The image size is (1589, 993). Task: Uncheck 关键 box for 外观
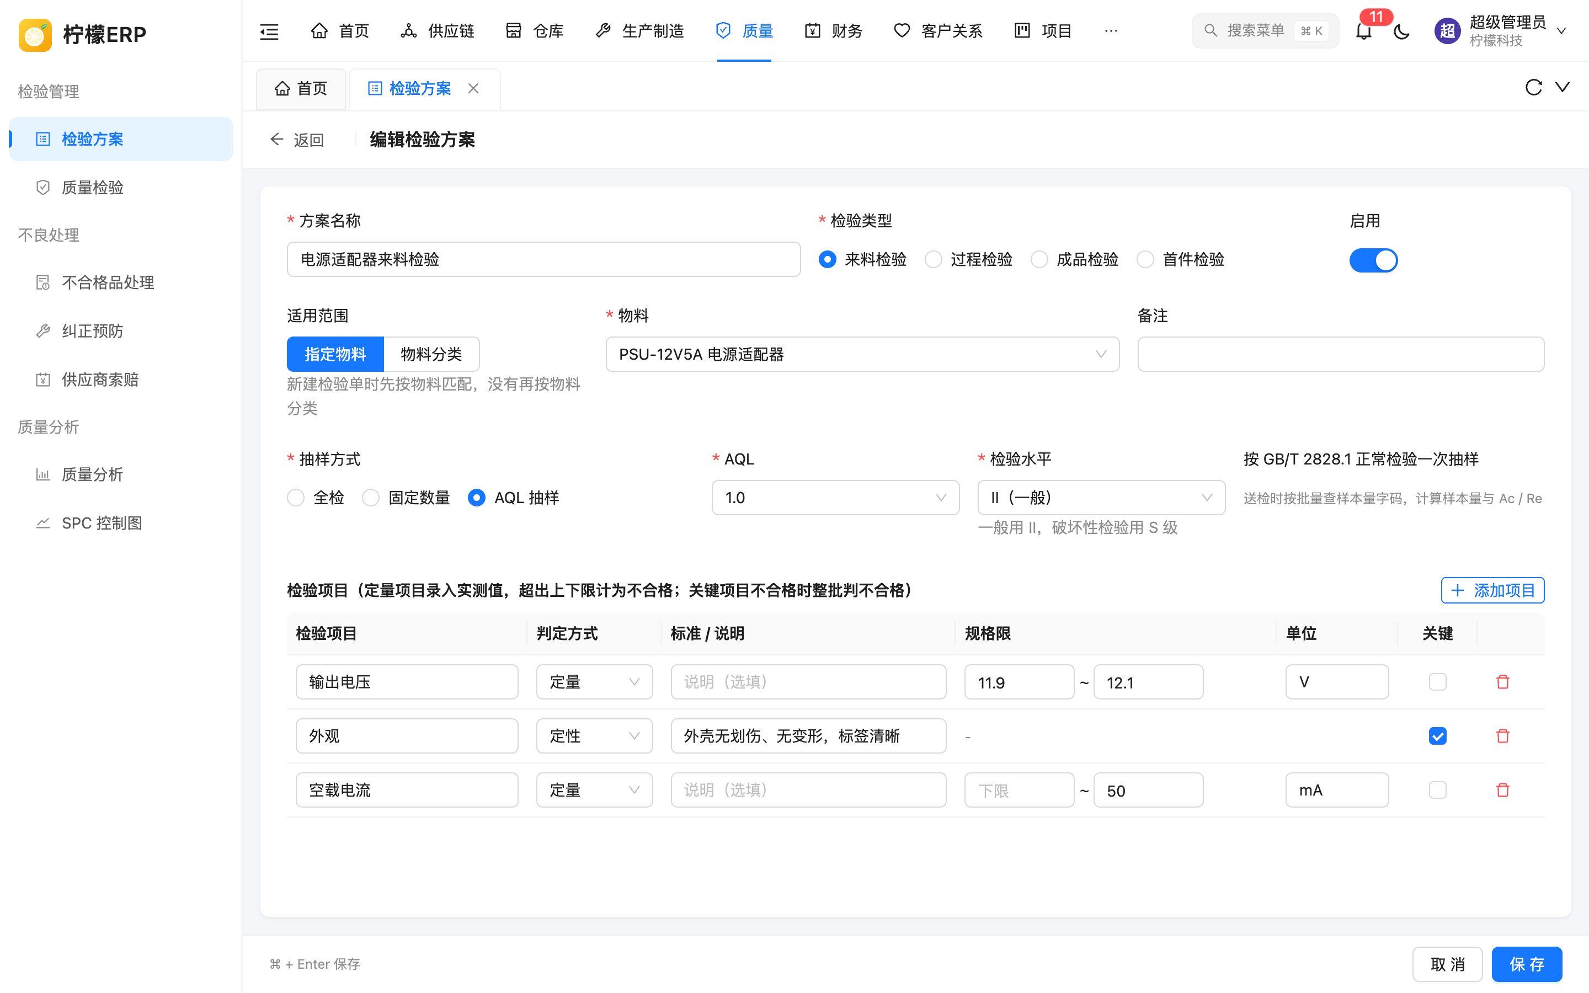pyautogui.click(x=1437, y=735)
